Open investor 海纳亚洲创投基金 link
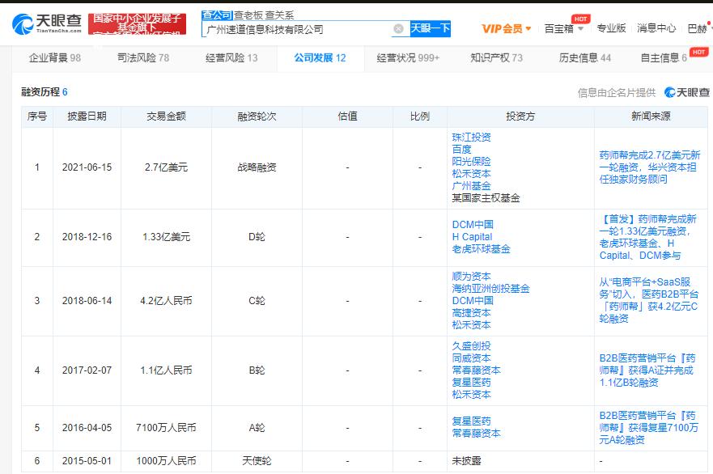The height and width of the screenshot is (474, 713). [x=490, y=289]
